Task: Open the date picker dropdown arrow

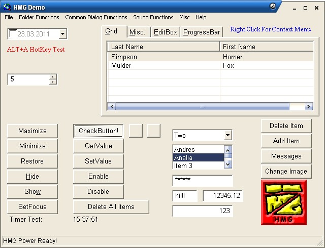Action: (62, 34)
